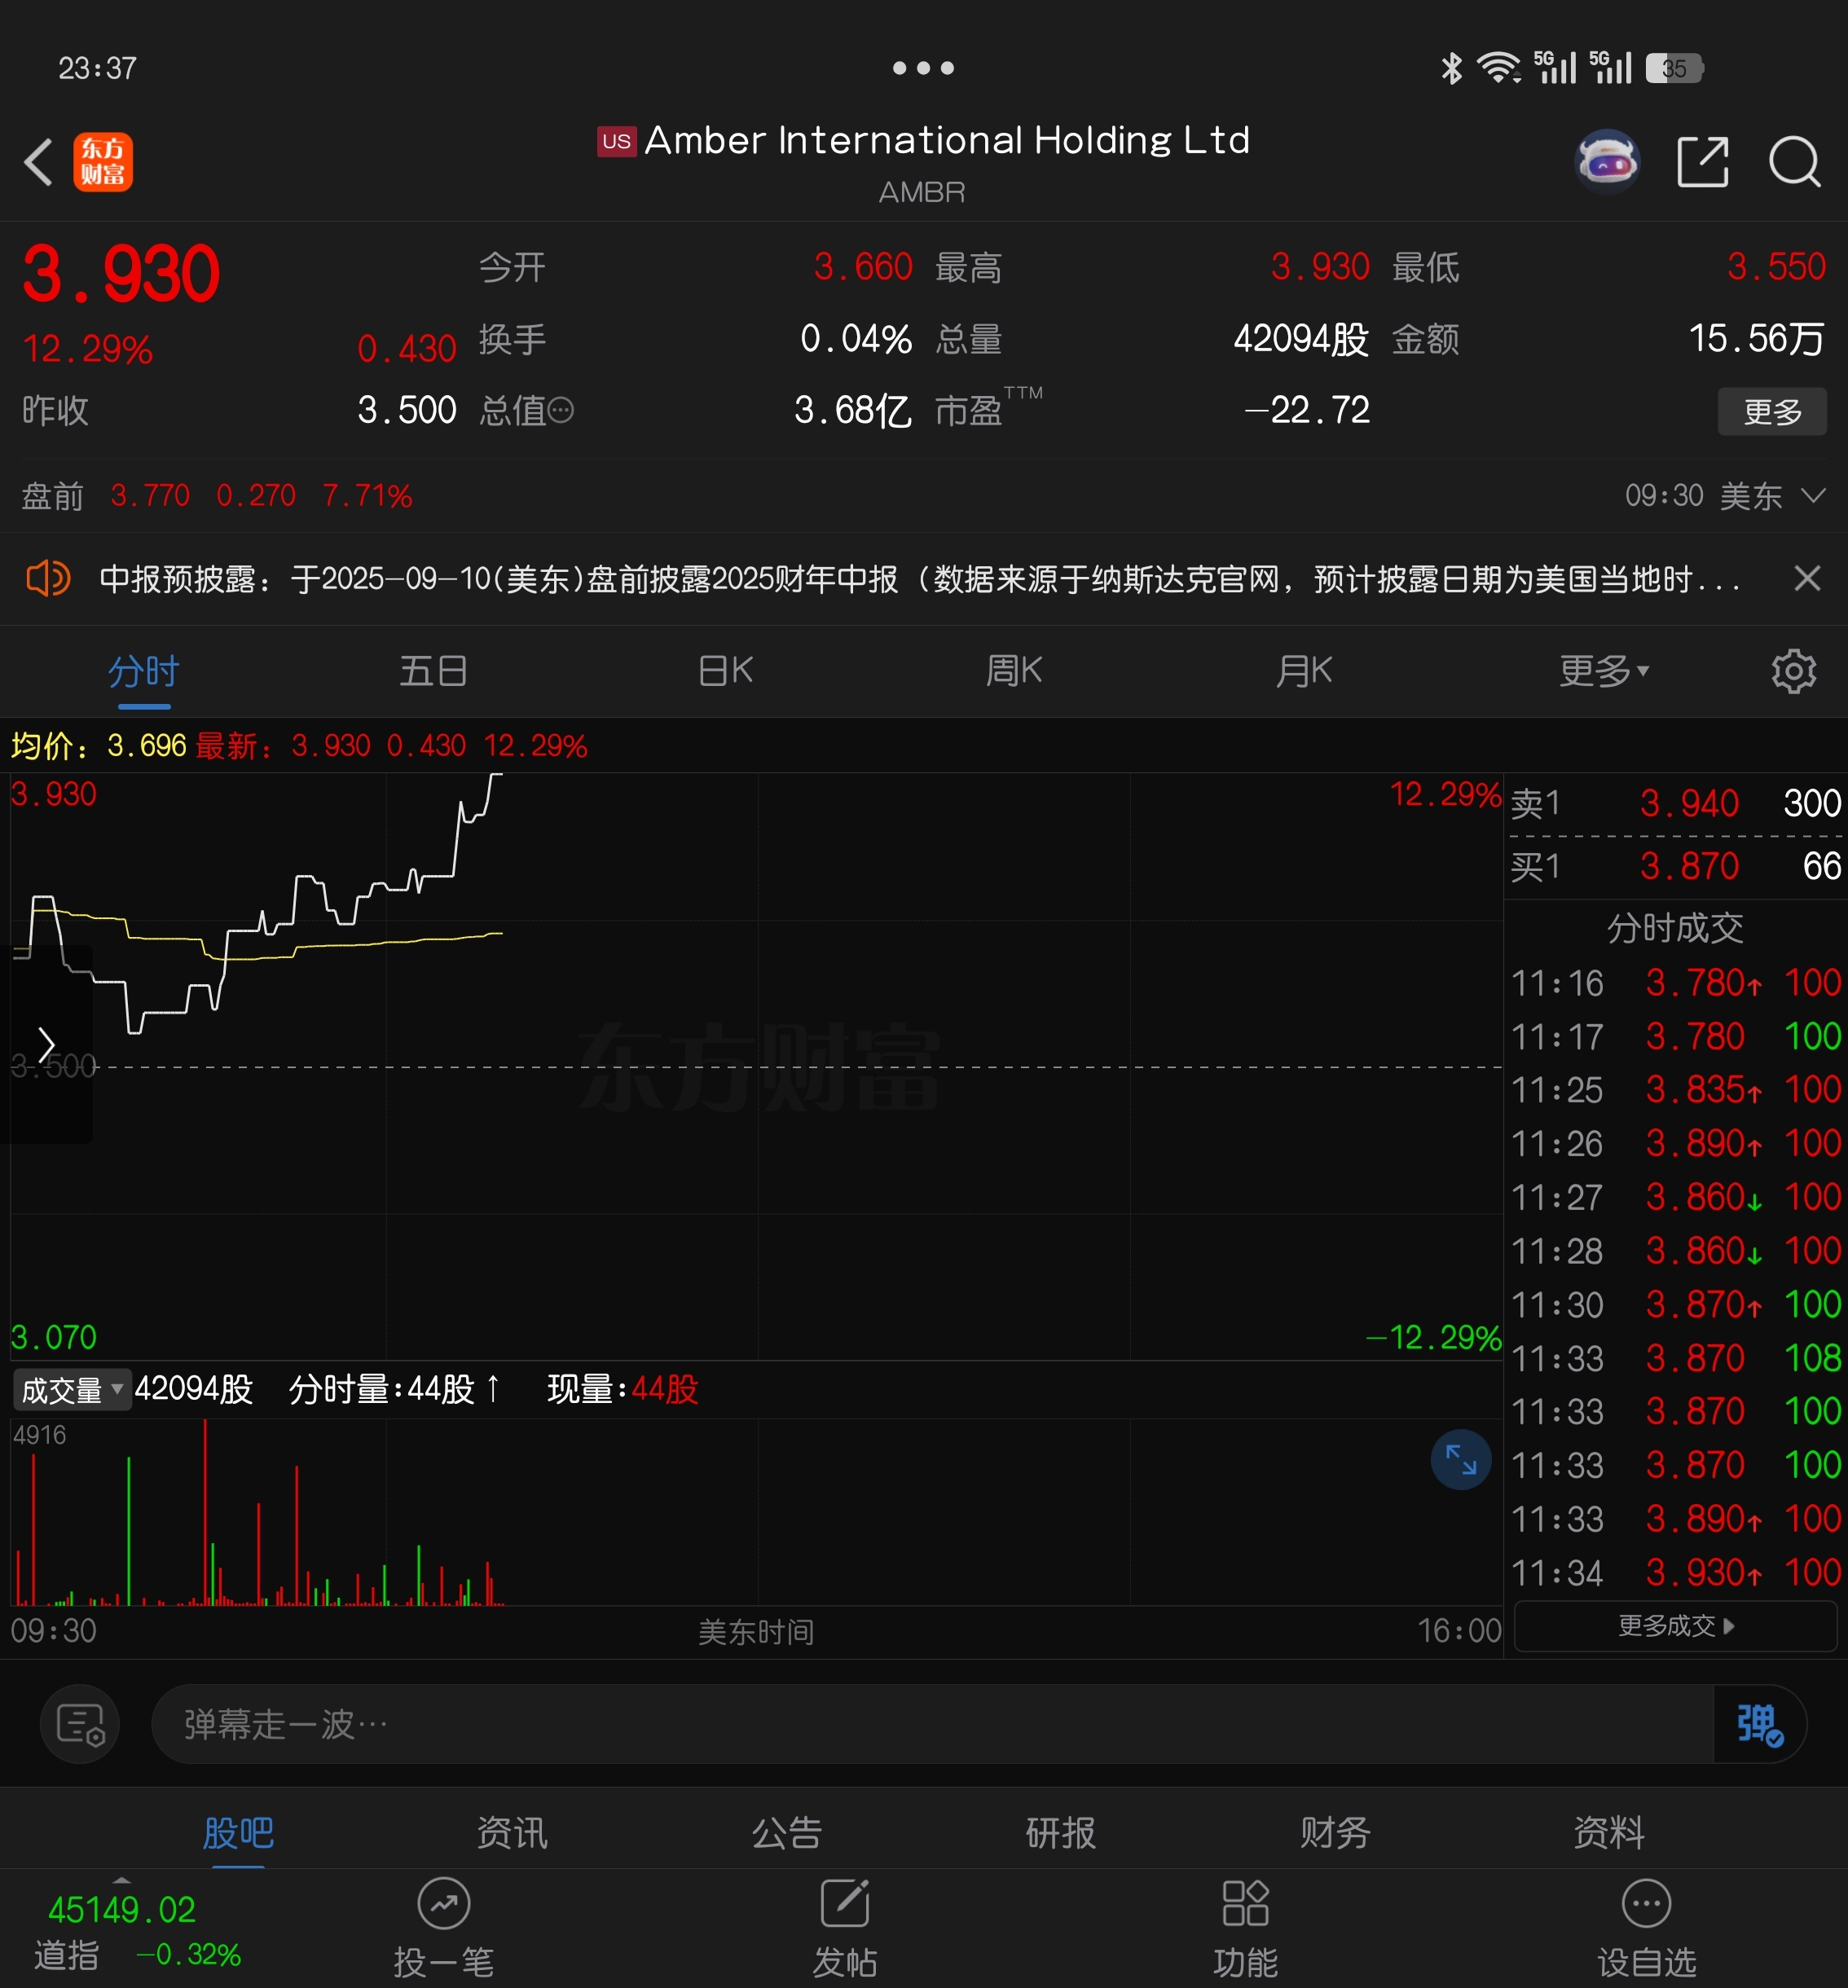The width and height of the screenshot is (1848, 1988).
Task: Open the 股吧 tab
Action: tap(238, 1832)
